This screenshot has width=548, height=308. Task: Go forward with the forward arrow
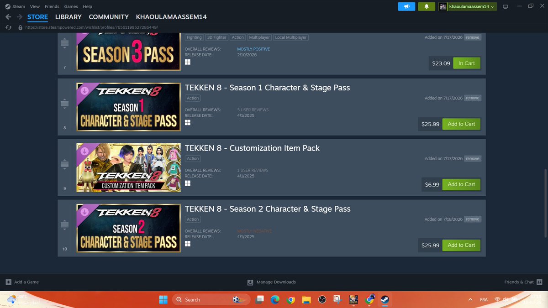pyautogui.click(x=20, y=17)
